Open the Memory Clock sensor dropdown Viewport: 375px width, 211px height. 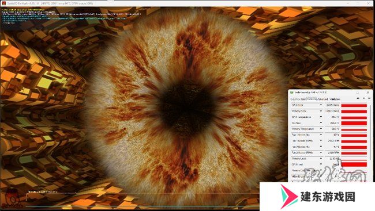point(321,111)
